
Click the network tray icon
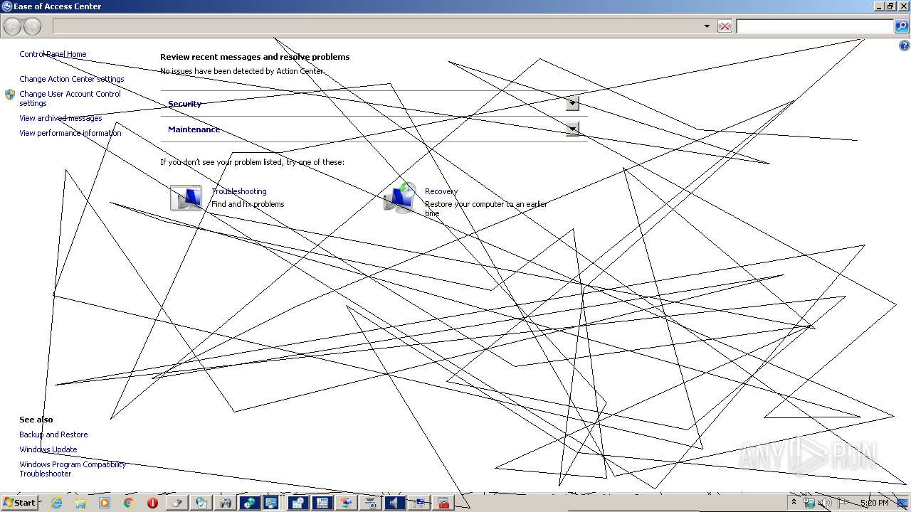click(x=809, y=503)
